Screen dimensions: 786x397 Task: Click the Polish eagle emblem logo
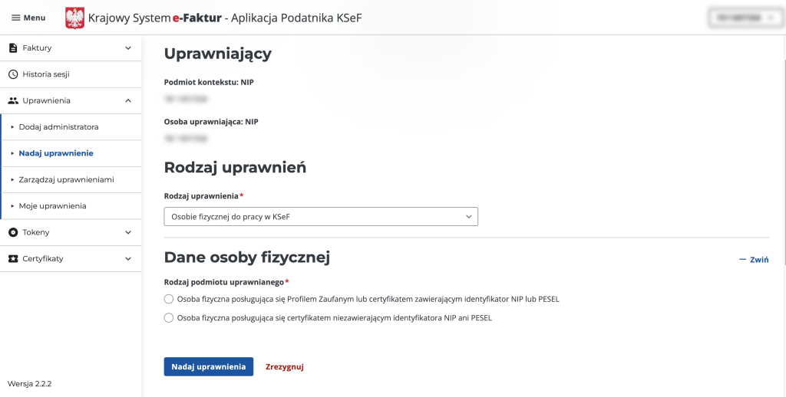(x=75, y=18)
